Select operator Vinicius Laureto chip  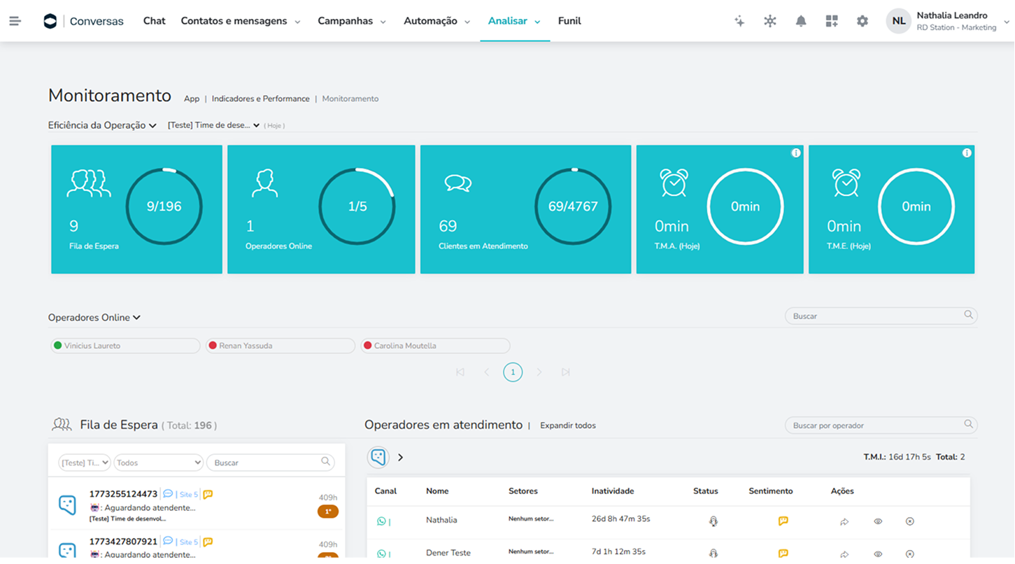126,346
